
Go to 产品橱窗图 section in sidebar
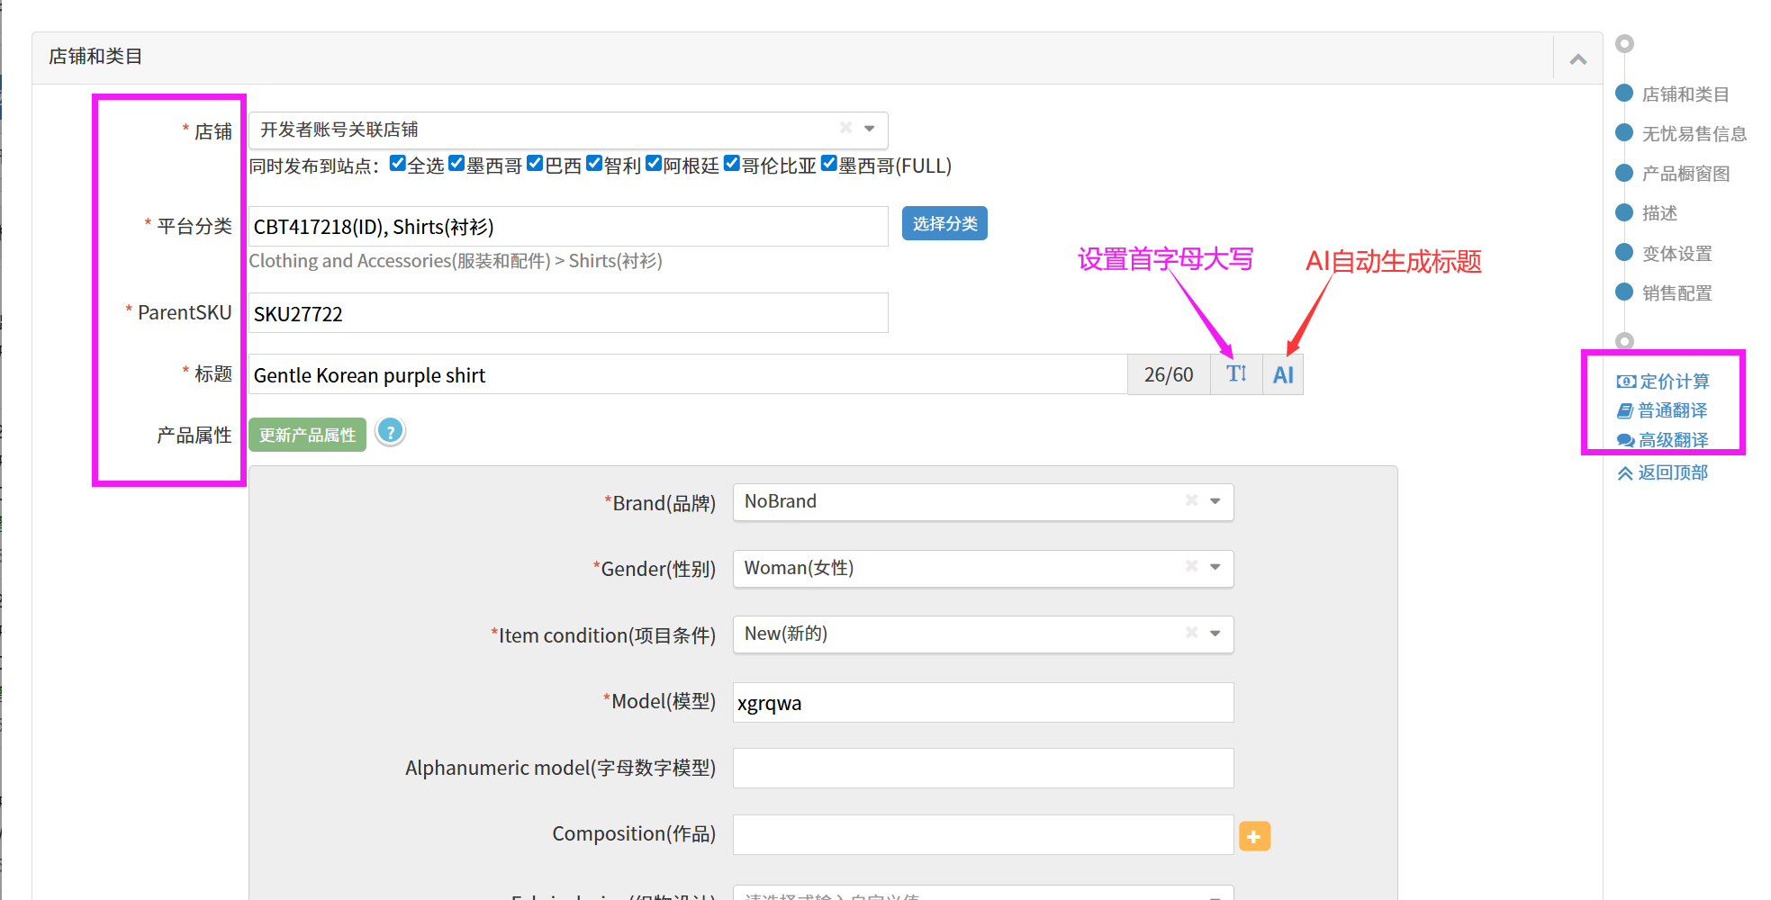pyautogui.click(x=1685, y=174)
